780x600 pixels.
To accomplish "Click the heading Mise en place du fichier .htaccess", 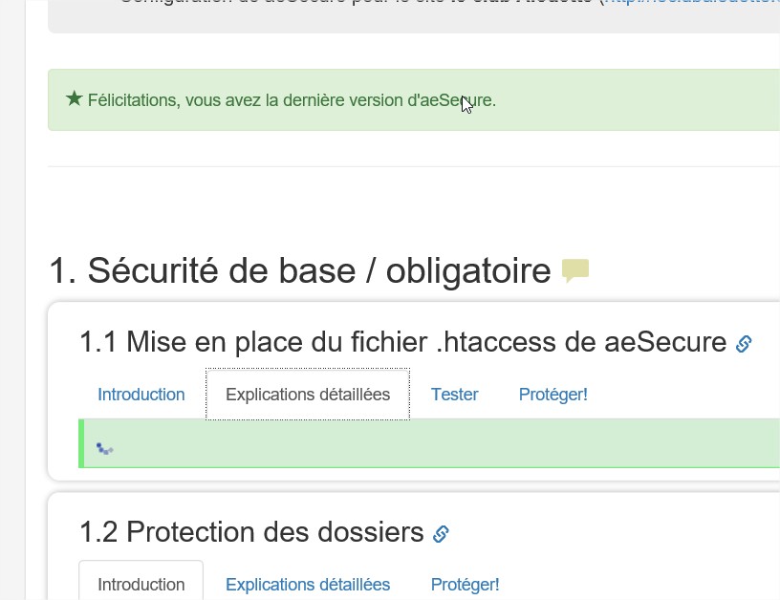I will click(403, 342).
